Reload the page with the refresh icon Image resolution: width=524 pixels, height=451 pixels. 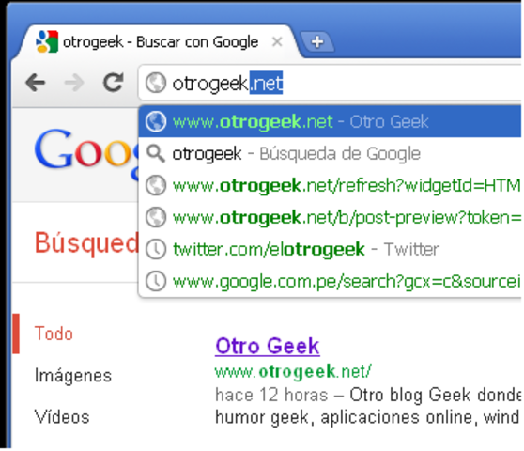coord(113,83)
